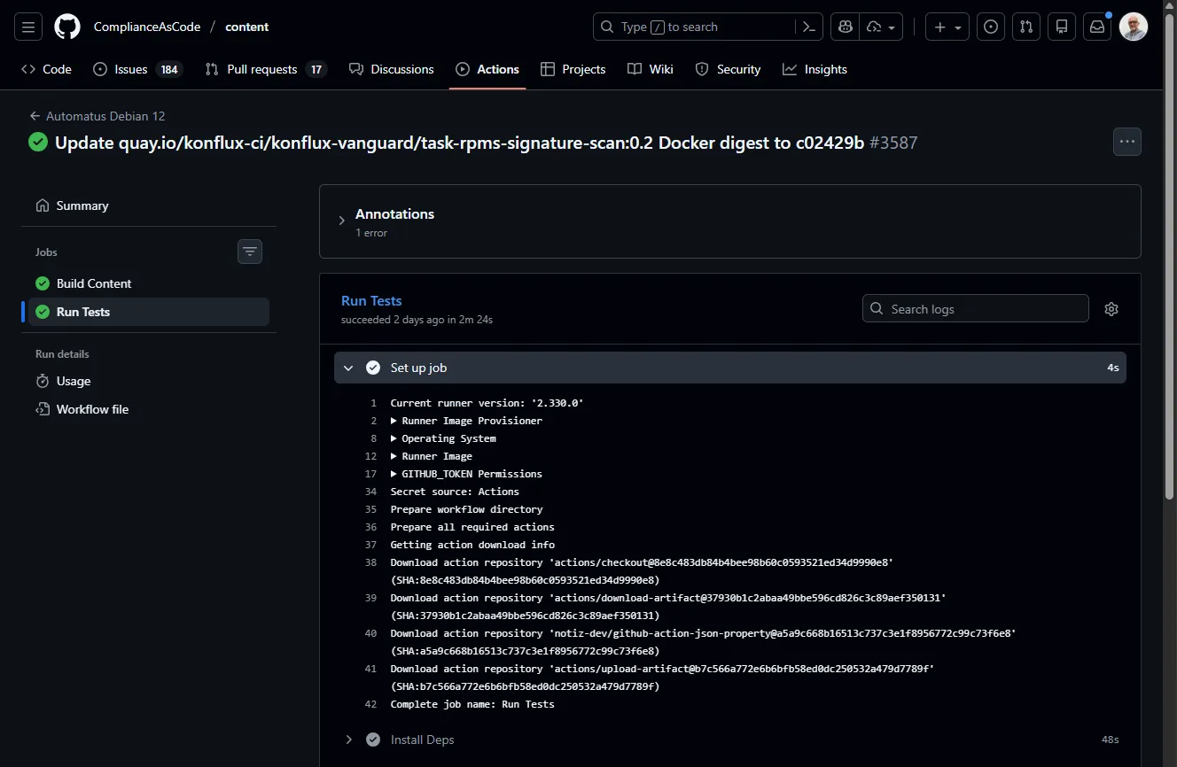
Task: Open your pull requests icon in the header
Action: tap(1025, 27)
